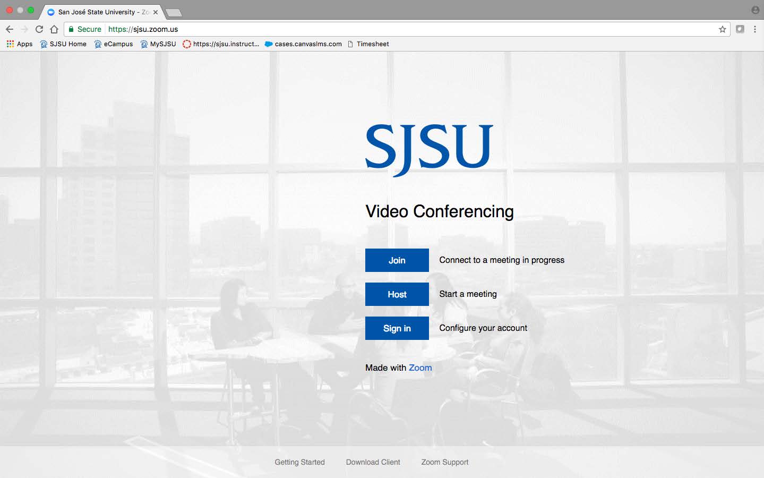Bookmark this page with star icon
Image resolution: width=764 pixels, height=478 pixels.
(722, 29)
